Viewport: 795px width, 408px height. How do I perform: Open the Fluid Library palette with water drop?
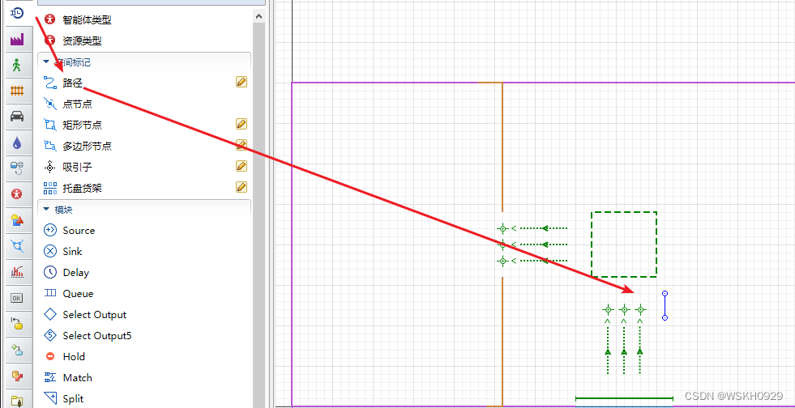pos(17,142)
